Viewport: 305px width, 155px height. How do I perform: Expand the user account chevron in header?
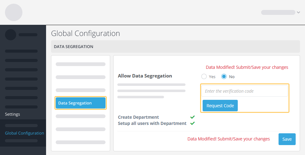point(298,12)
